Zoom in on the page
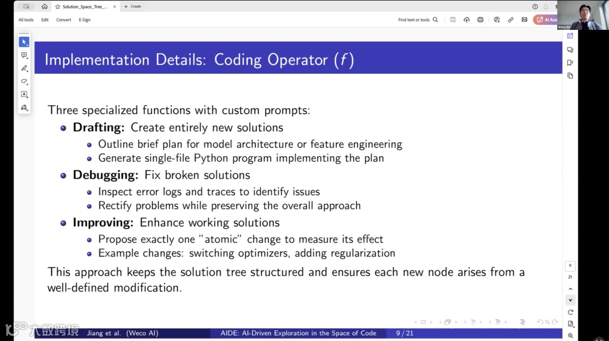Screen dimensions: 609x341 coord(570,335)
